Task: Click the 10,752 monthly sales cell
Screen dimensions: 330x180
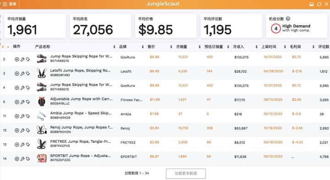Action: tap(183, 128)
